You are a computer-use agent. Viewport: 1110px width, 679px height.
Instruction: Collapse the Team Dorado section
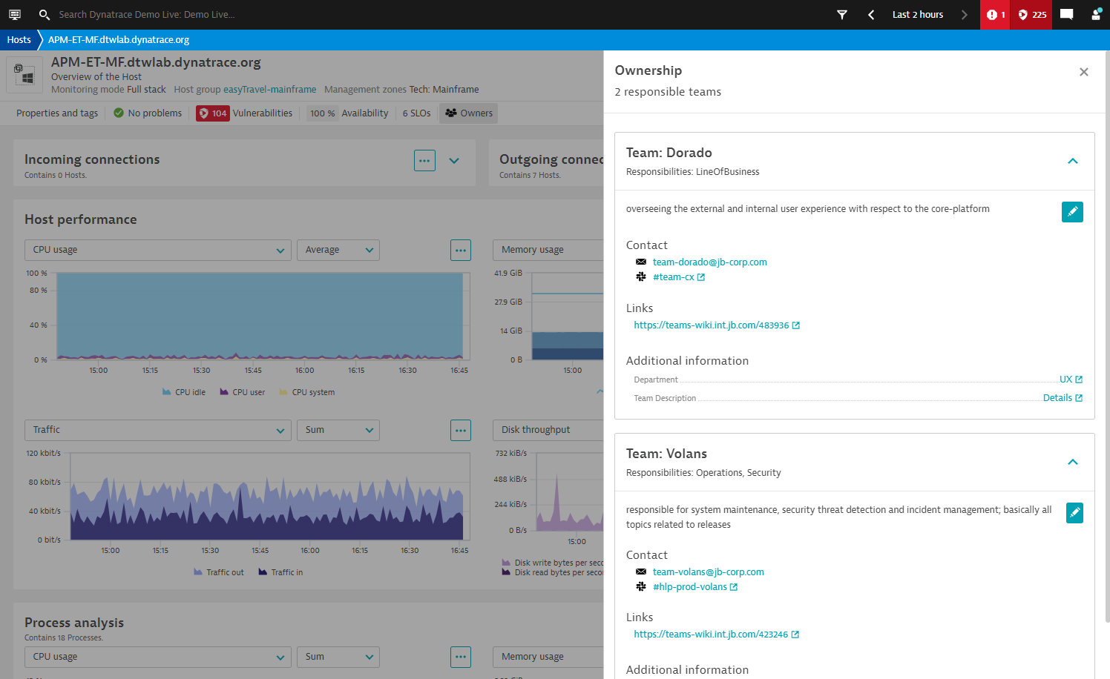(x=1073, y=161)
